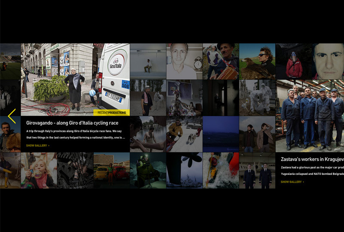Click the Recent Productions yellow badge
The height and width of the screenshot is (232, 344).
(x=112, y=113)
